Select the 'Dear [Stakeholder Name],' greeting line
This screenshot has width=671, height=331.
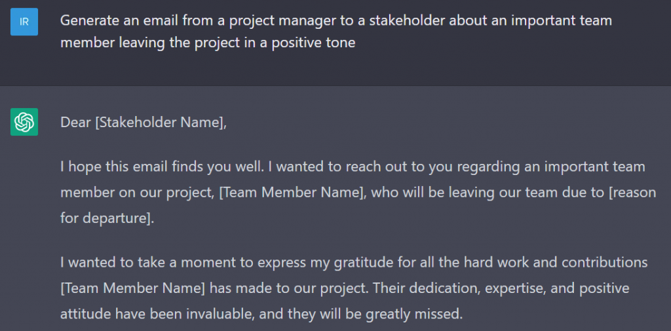coord(144,123)
